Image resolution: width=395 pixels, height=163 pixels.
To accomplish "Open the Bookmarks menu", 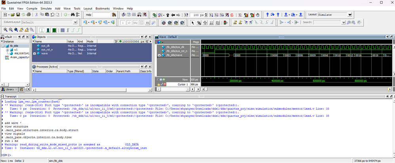I will (x=103, y=8).
